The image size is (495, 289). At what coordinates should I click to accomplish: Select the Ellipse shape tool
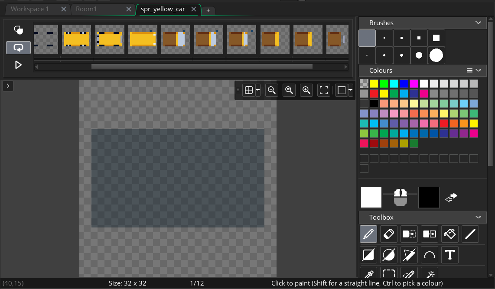389,255
